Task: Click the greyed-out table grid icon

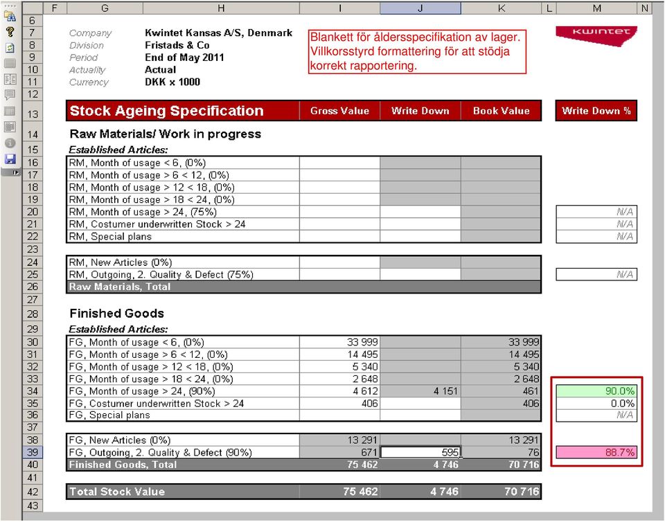Action: pos(10,111)
